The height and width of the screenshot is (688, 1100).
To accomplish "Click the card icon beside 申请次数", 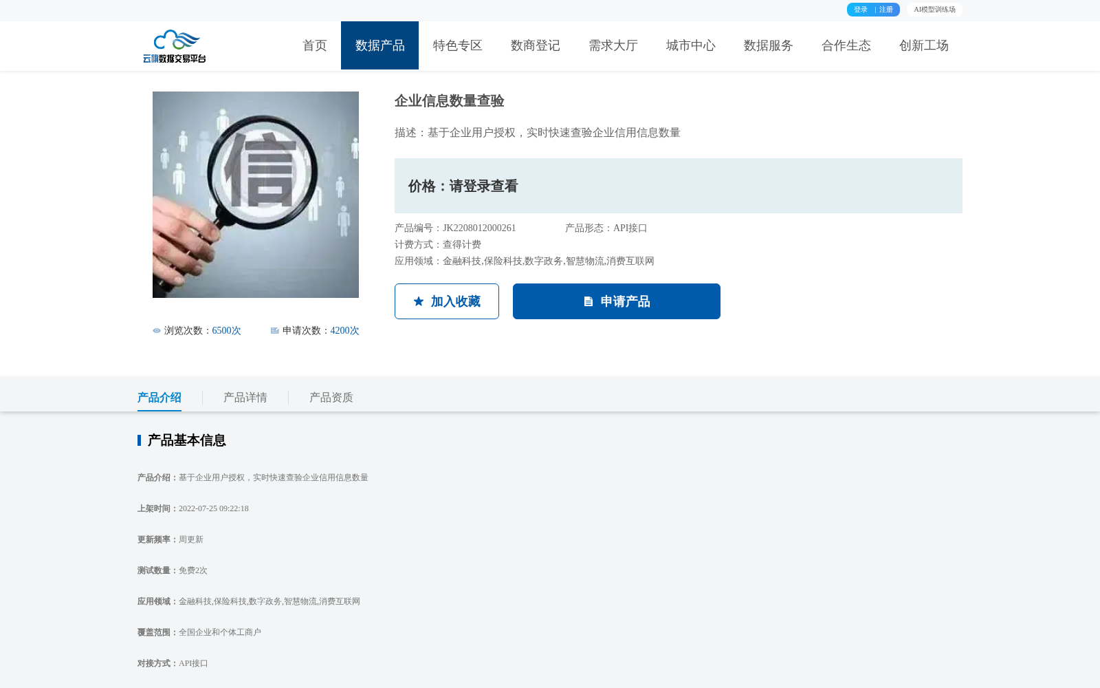I will 275,331.
